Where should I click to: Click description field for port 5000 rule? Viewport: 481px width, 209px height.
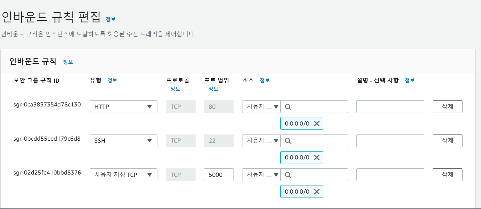click(390, 175)
